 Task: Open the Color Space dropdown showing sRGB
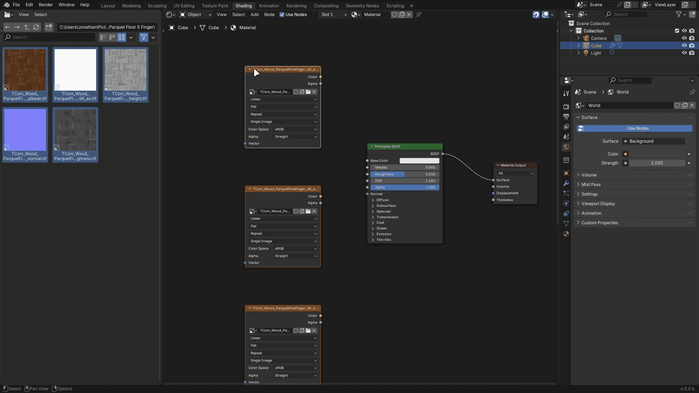coord(295,129)
